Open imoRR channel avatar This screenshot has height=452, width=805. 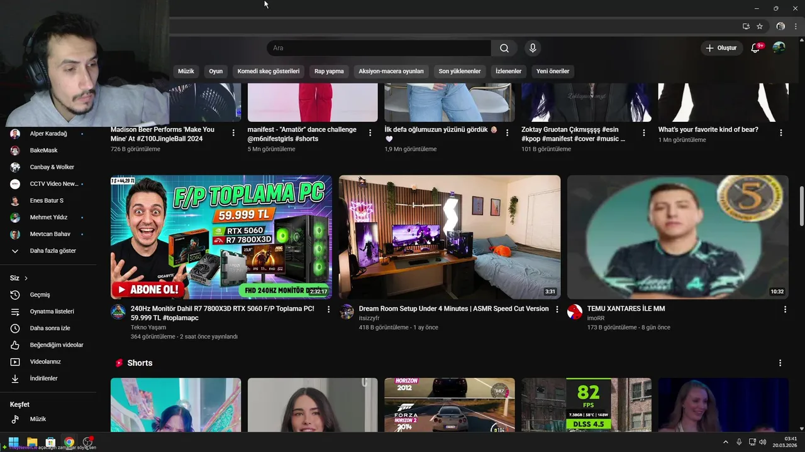[575, 312]
